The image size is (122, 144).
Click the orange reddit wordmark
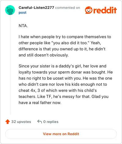point(105,10)
